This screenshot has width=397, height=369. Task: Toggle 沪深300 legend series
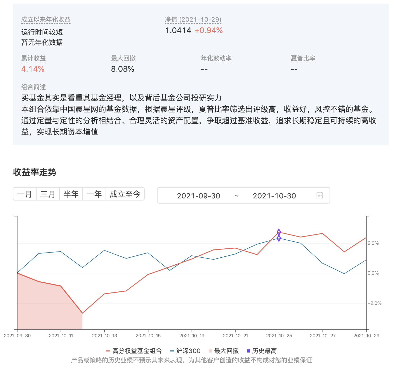pyautogui.click(x=185, y=351)
